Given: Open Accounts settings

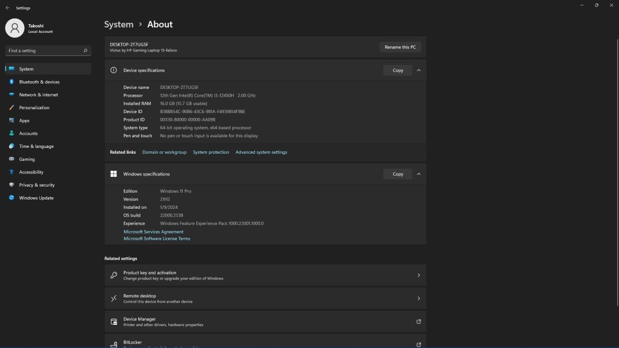Looking at the screenshot, I should [48, 133].
